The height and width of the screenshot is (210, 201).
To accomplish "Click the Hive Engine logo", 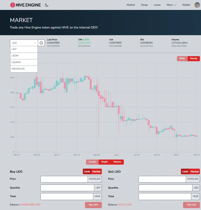I will [x=25, y=5].
